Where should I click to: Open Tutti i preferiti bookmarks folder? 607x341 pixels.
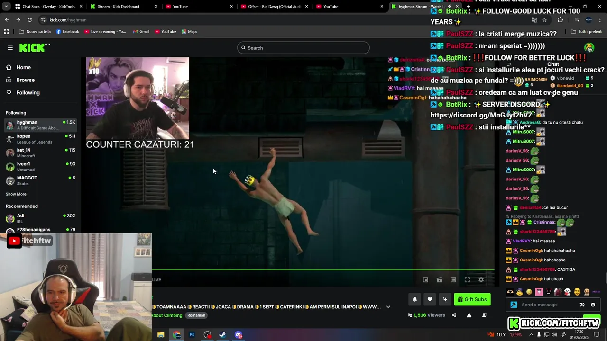(x=587, y=32)
